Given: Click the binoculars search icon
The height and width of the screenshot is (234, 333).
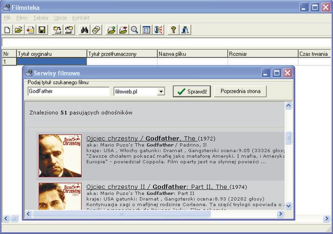Looking at the screenshot, I should click(84, 30).
